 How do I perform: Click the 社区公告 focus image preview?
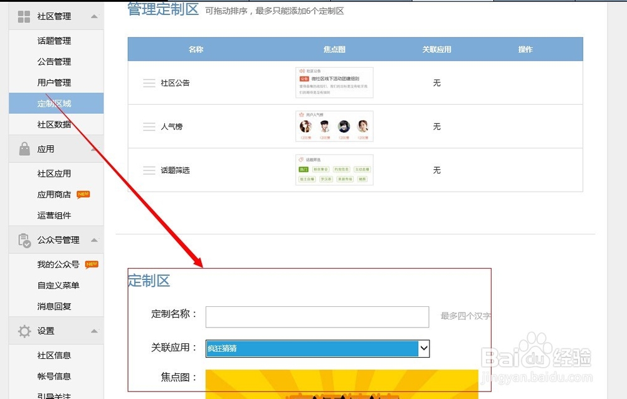click(334, 82)
